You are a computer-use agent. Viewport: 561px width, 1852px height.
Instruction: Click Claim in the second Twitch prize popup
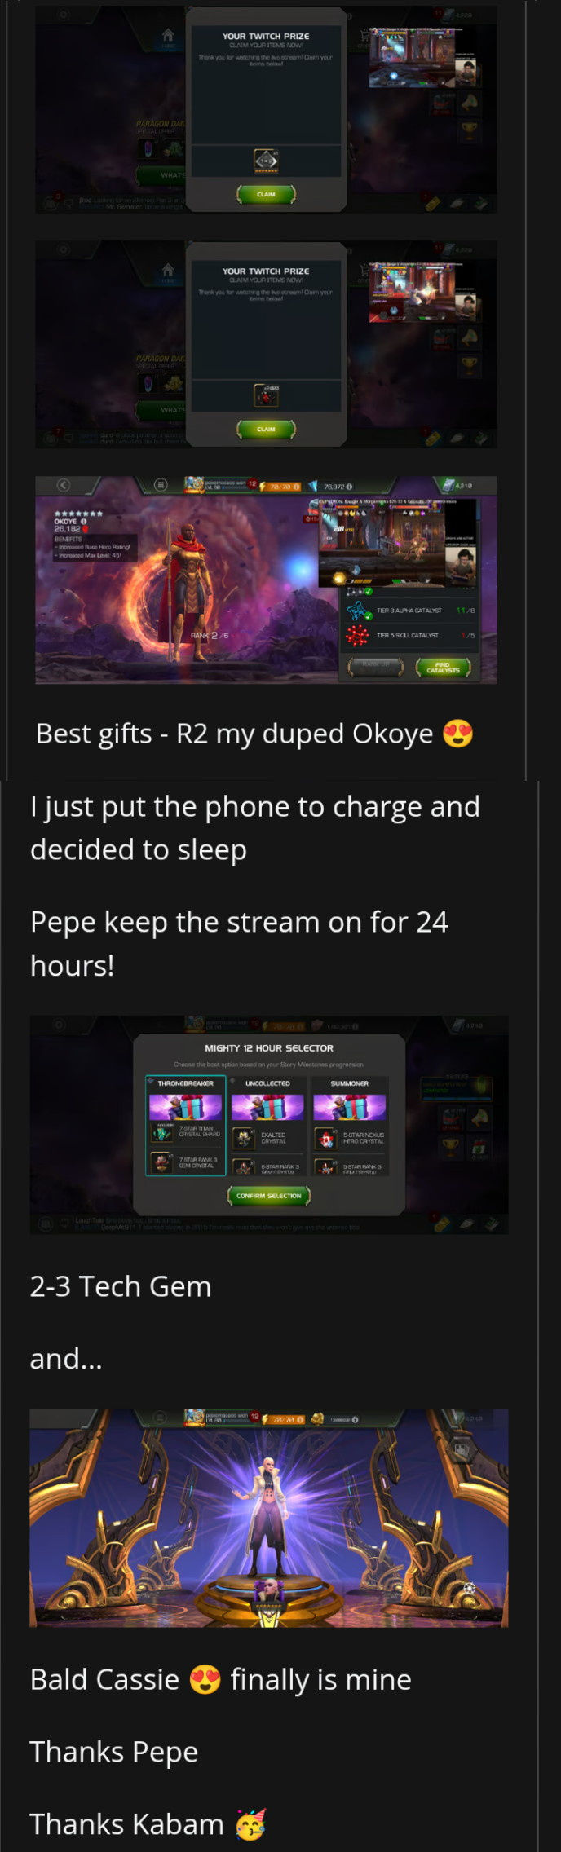[x=266, y=429]
